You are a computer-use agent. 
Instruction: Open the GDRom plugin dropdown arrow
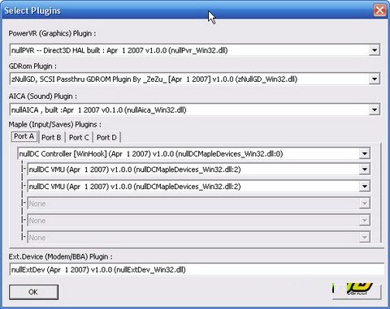tap(375, 79)
